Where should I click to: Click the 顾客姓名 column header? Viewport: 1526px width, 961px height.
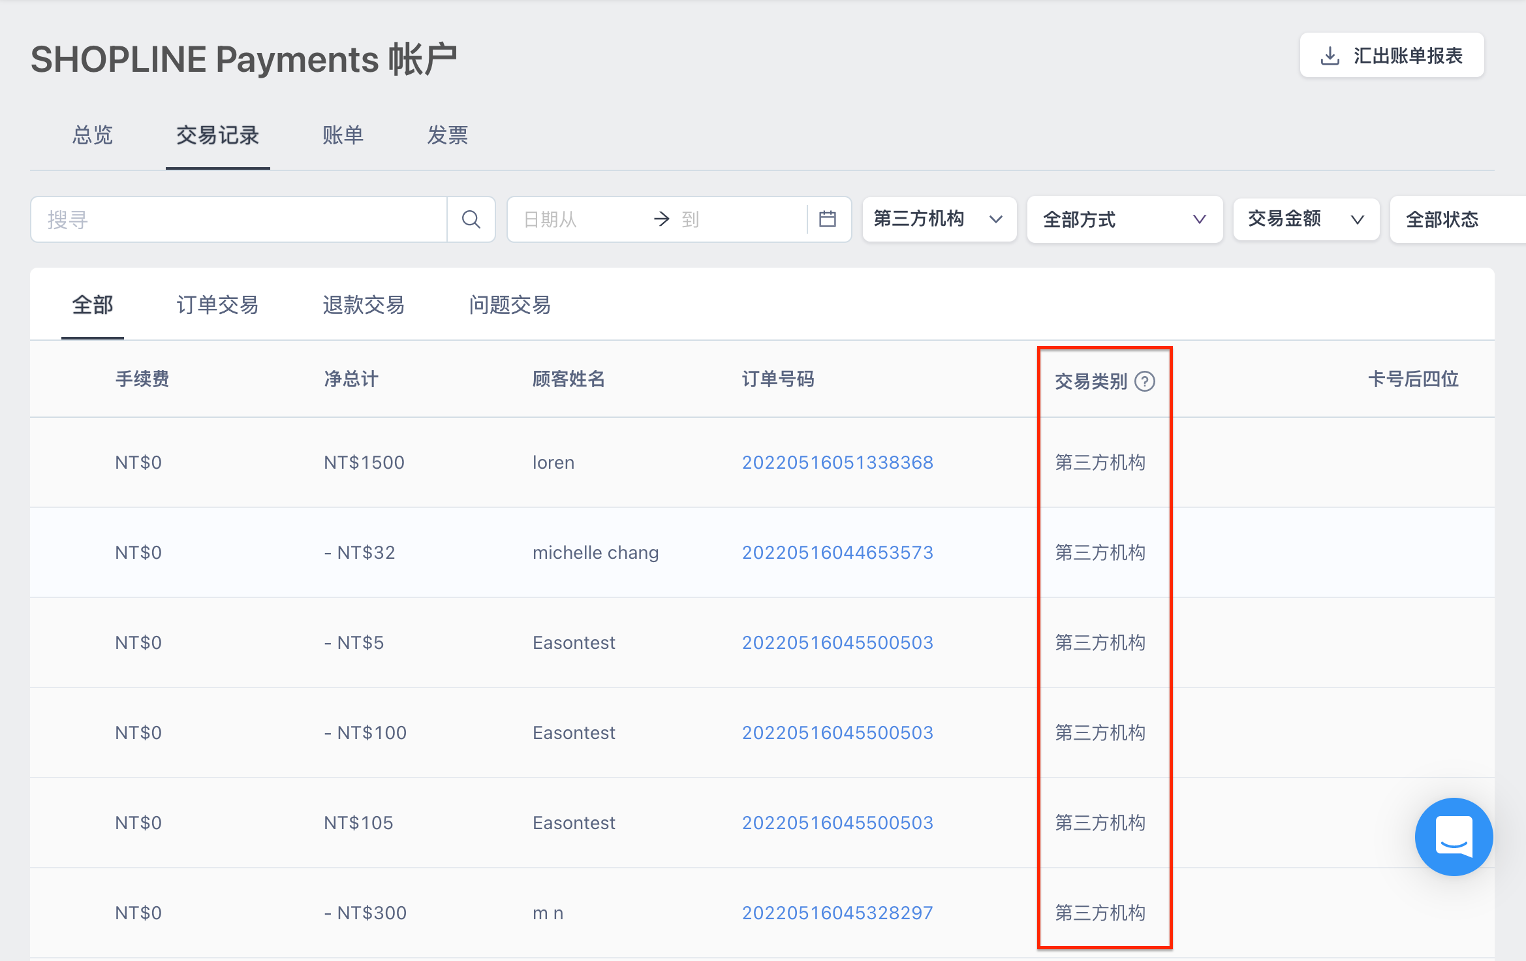click(x=568, y=379)
